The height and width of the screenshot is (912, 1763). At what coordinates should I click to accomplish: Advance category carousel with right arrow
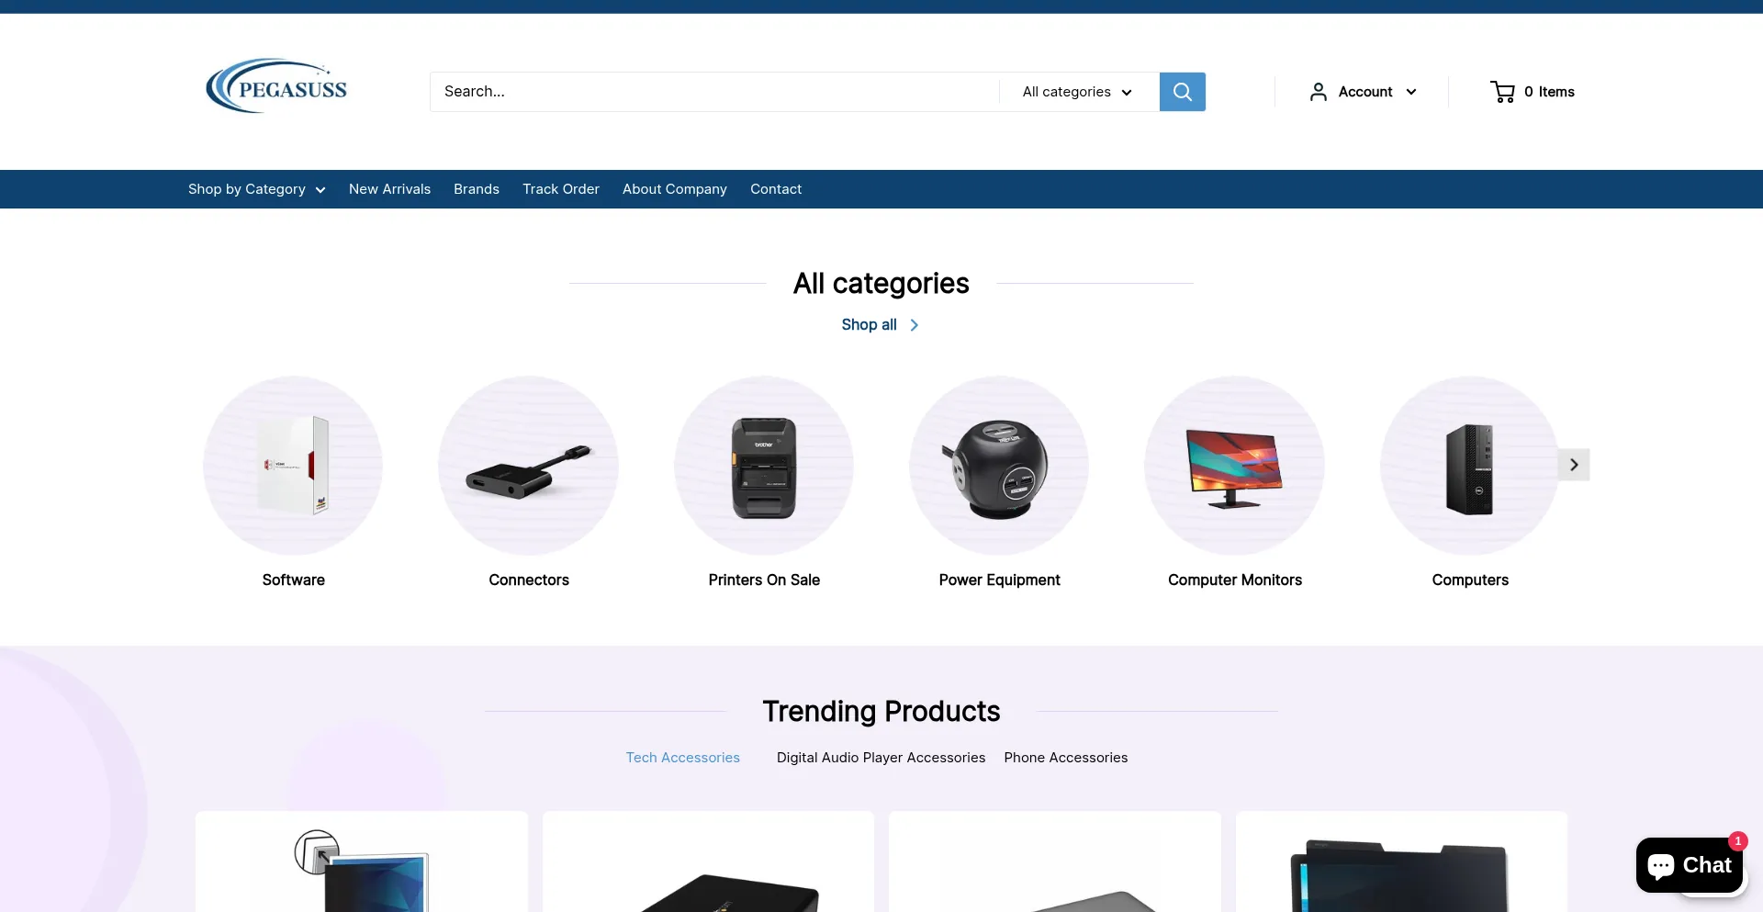[1574, 465]
